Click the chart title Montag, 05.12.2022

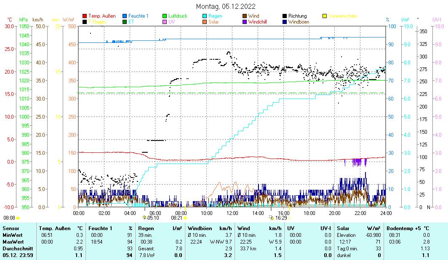pyautogui.click(x=226, y=6)
